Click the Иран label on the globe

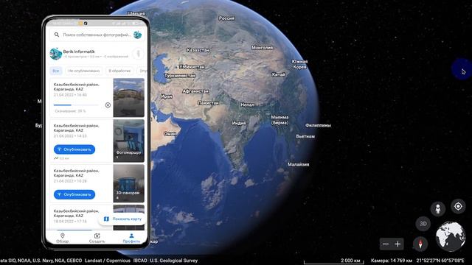(167, 96)
